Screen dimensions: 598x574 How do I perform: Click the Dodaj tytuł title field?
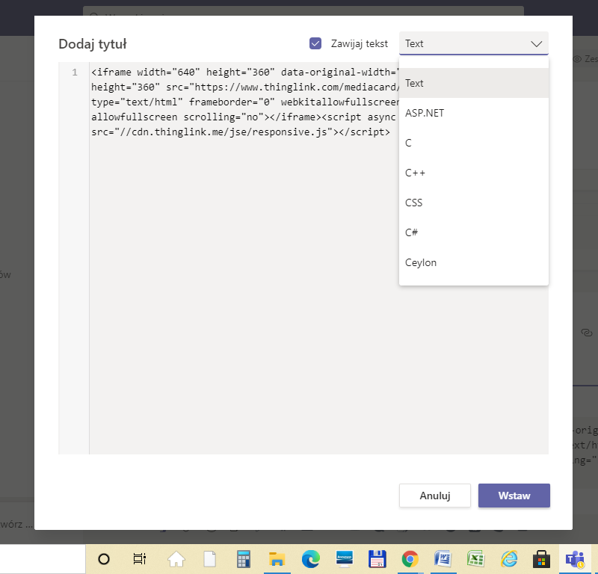[93, 44]
